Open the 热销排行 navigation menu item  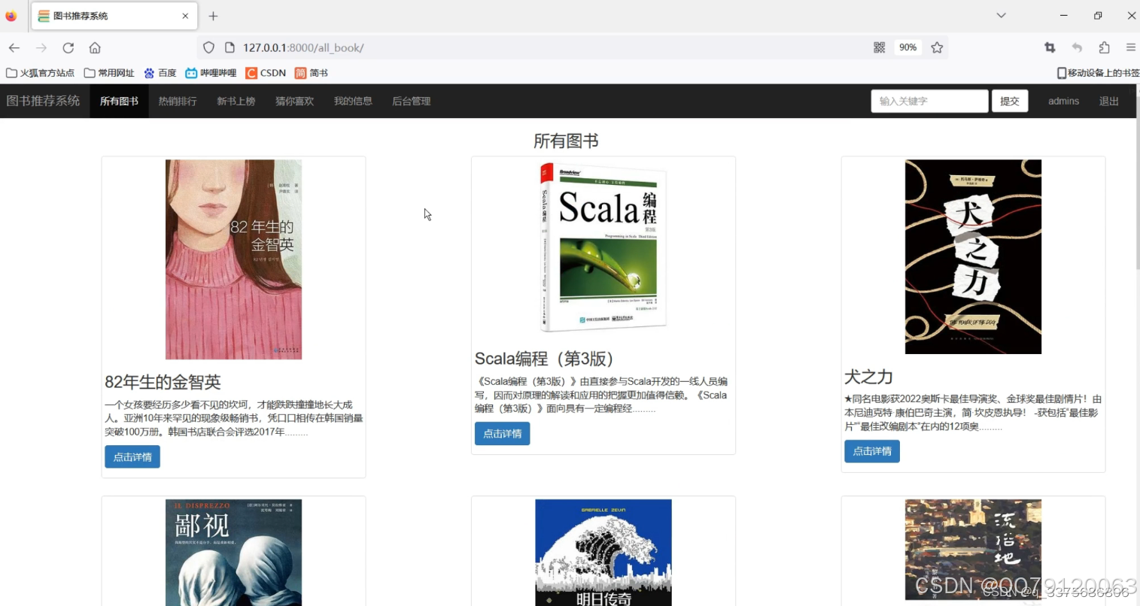pyautogui.click(x=177, y=101)
